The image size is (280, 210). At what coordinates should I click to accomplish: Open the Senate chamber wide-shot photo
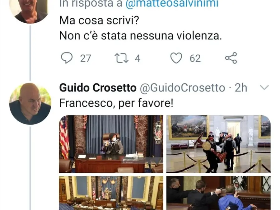(111, 193)
